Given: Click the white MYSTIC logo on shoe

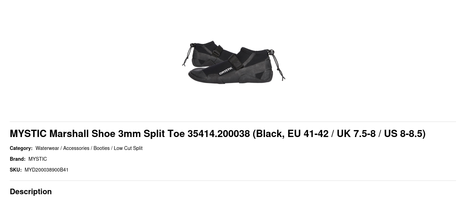Looking at the screenshot, I should pyautogui.click(x=226, y=70).
